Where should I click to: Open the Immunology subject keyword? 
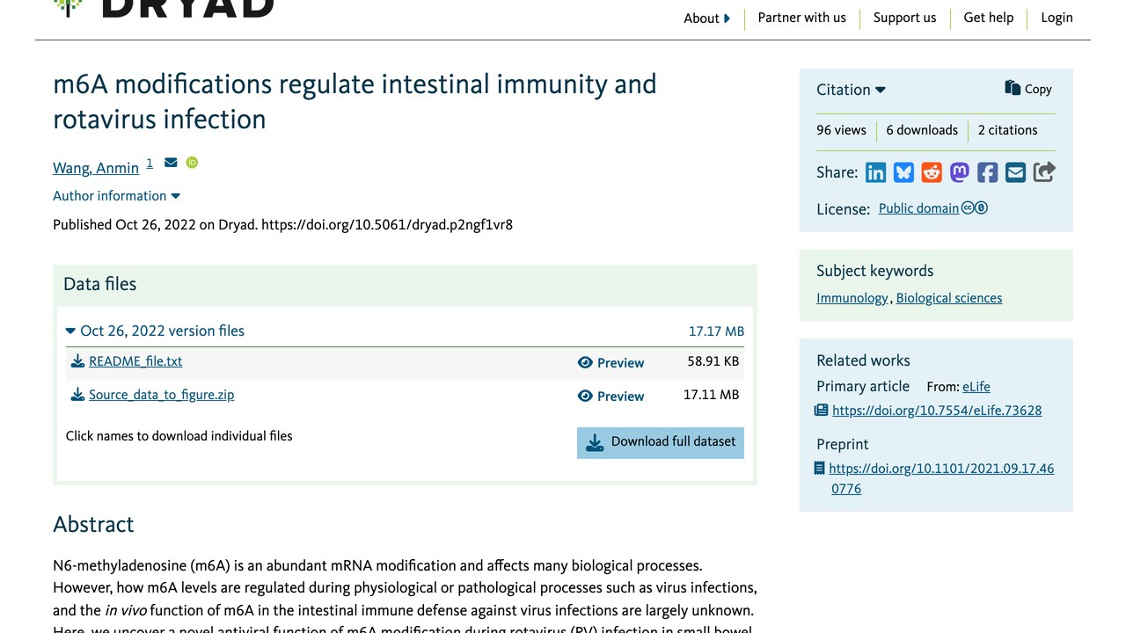coord(852,298)
